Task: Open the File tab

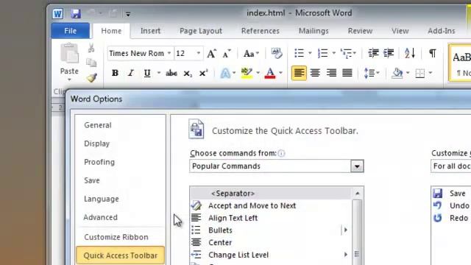Action: [71, 31]
